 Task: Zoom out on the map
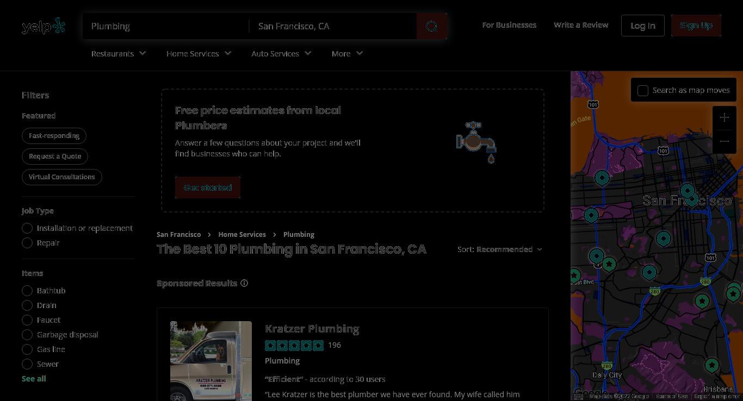pos(724,141)
